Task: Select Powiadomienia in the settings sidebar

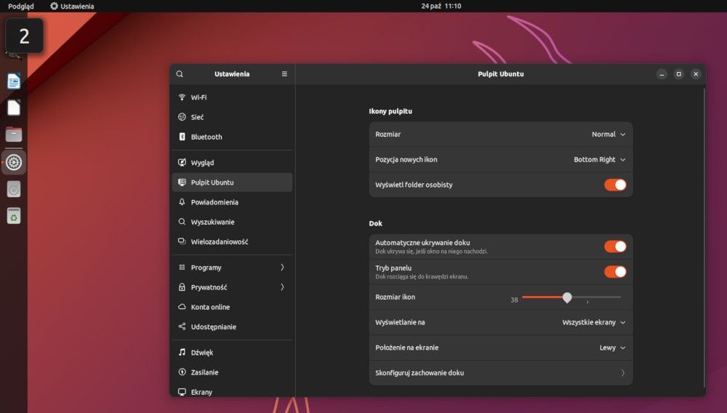Action: (233, 202)
